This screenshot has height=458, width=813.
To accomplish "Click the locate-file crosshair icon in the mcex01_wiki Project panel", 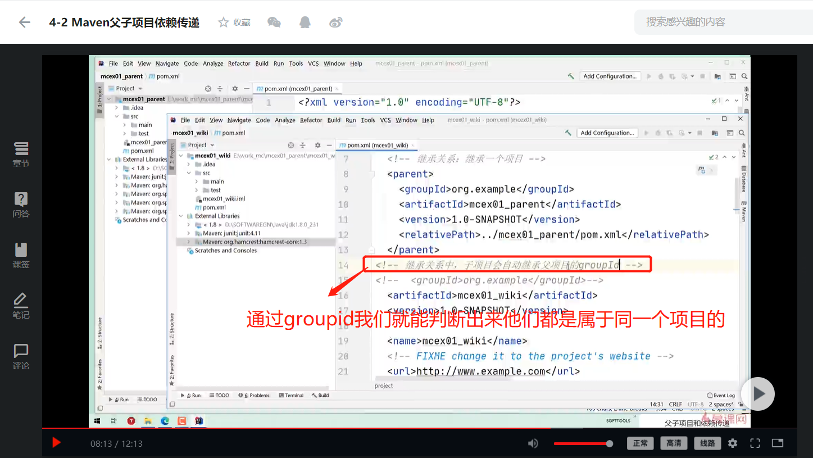I will coord(291,145).
